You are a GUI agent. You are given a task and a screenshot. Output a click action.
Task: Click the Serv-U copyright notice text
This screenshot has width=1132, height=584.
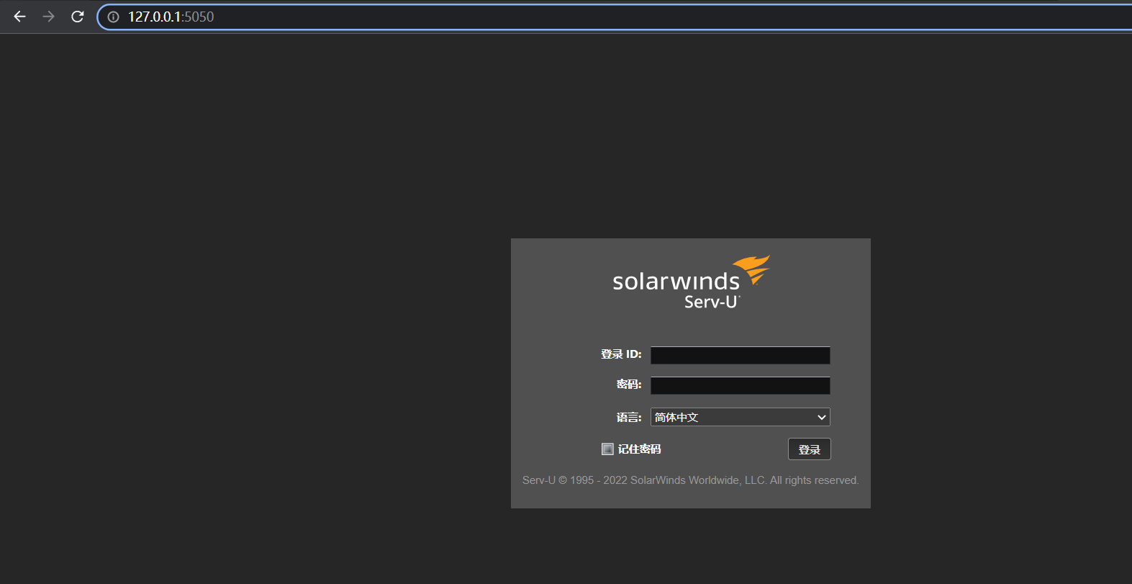691,480
